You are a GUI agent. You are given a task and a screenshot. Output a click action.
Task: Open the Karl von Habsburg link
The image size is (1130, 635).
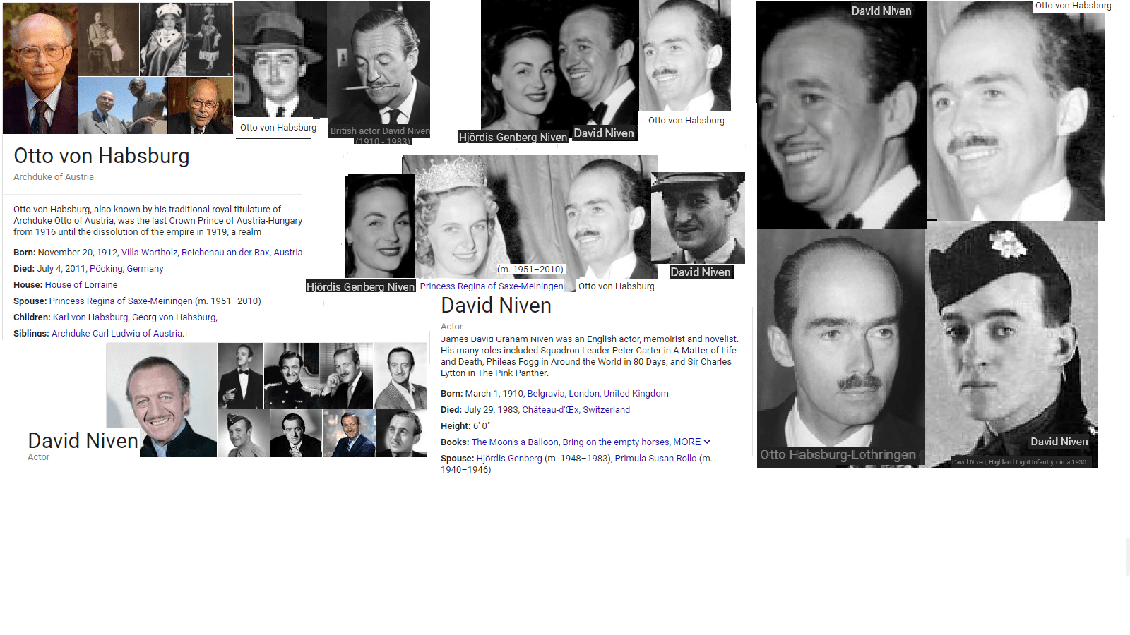(x=90, y=317)
